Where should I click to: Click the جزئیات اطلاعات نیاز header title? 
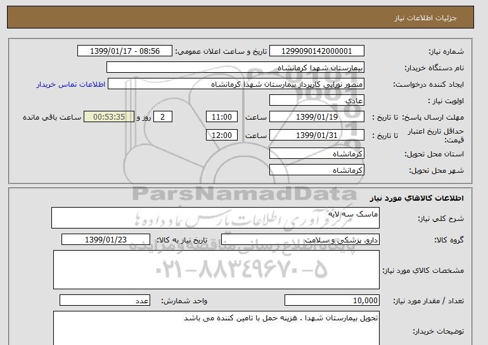[425, 18]
